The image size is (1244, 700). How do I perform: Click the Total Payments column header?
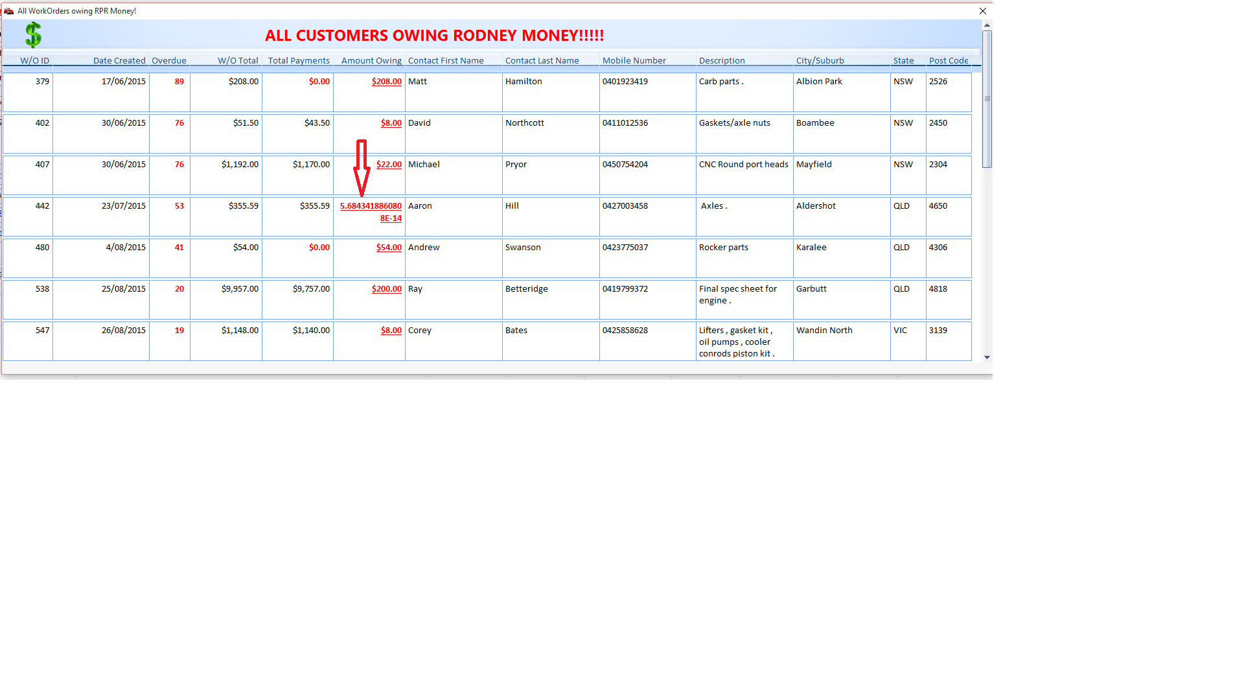pyautogui.click(x=299, y=60)
